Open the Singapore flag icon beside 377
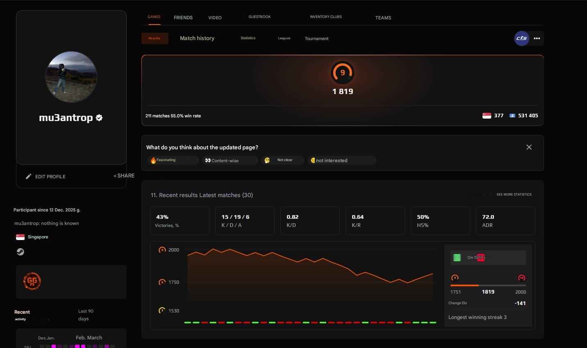Viewport: 587px width, 348px height. coord(486,115)
